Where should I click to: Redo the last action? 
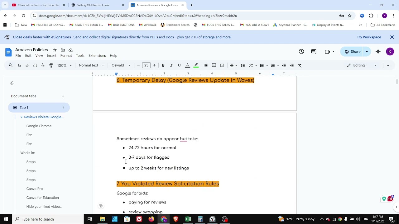[x=27, y=65]
